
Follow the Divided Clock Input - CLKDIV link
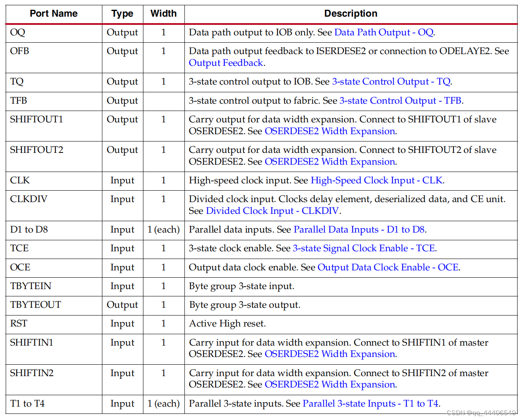[x=272, y=211]
